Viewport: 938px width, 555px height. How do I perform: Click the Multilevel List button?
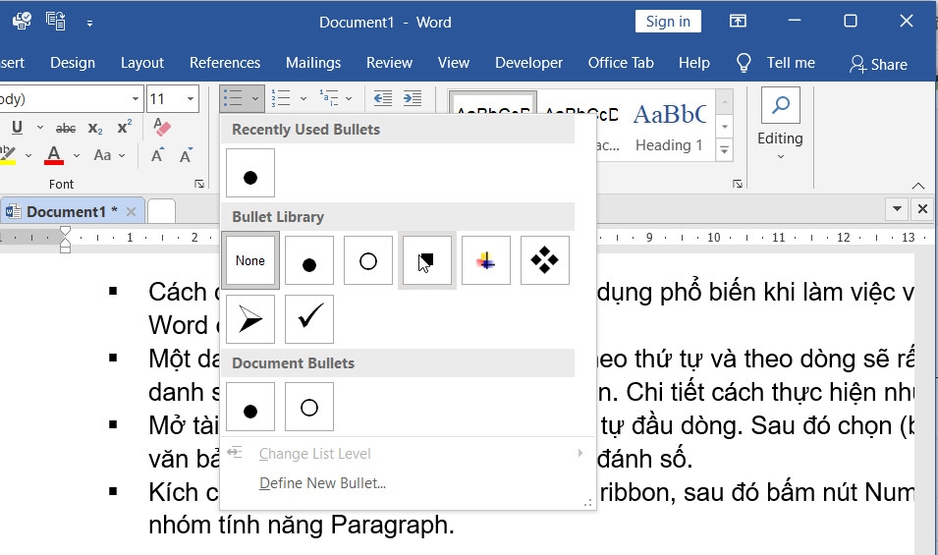pyautogui.click(x=329, y=98)
